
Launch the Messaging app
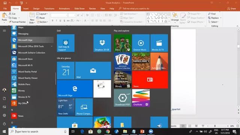(32, 34)
